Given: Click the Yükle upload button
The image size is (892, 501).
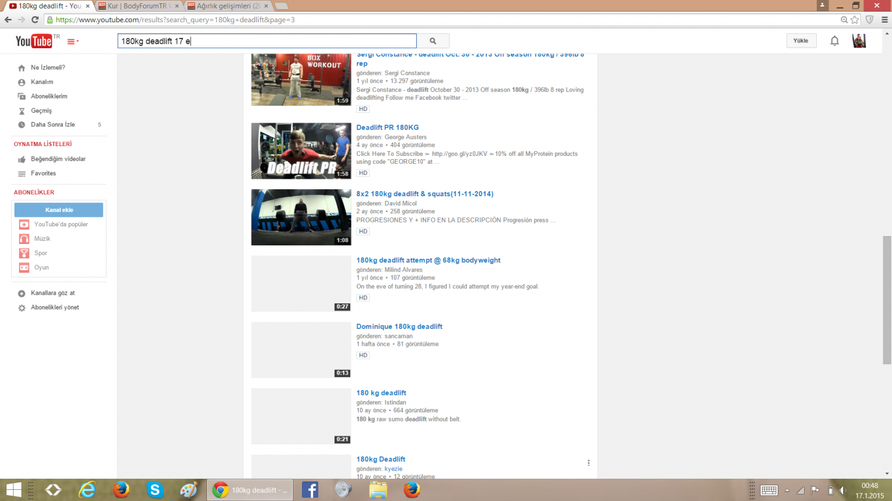Looking at the screenshot, I should 801,41.
